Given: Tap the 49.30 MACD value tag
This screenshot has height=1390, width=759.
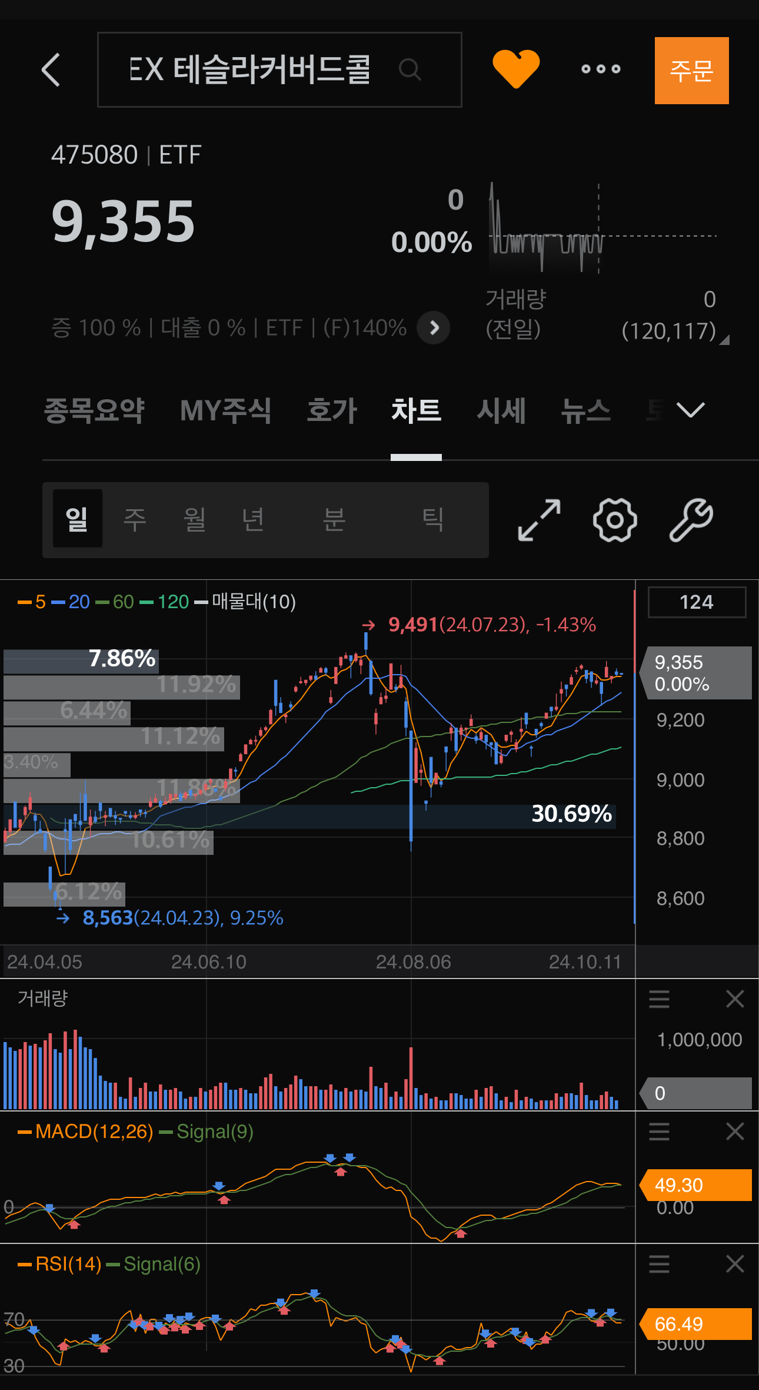Looking at the screenshot, I should click(695, 1185).
